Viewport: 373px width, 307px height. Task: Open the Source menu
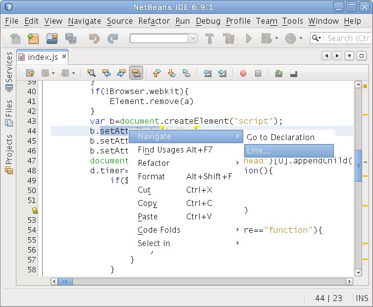click(120, 21)
